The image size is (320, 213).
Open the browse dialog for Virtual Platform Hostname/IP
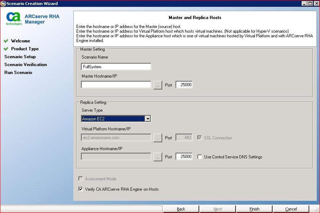click(157, 138)
